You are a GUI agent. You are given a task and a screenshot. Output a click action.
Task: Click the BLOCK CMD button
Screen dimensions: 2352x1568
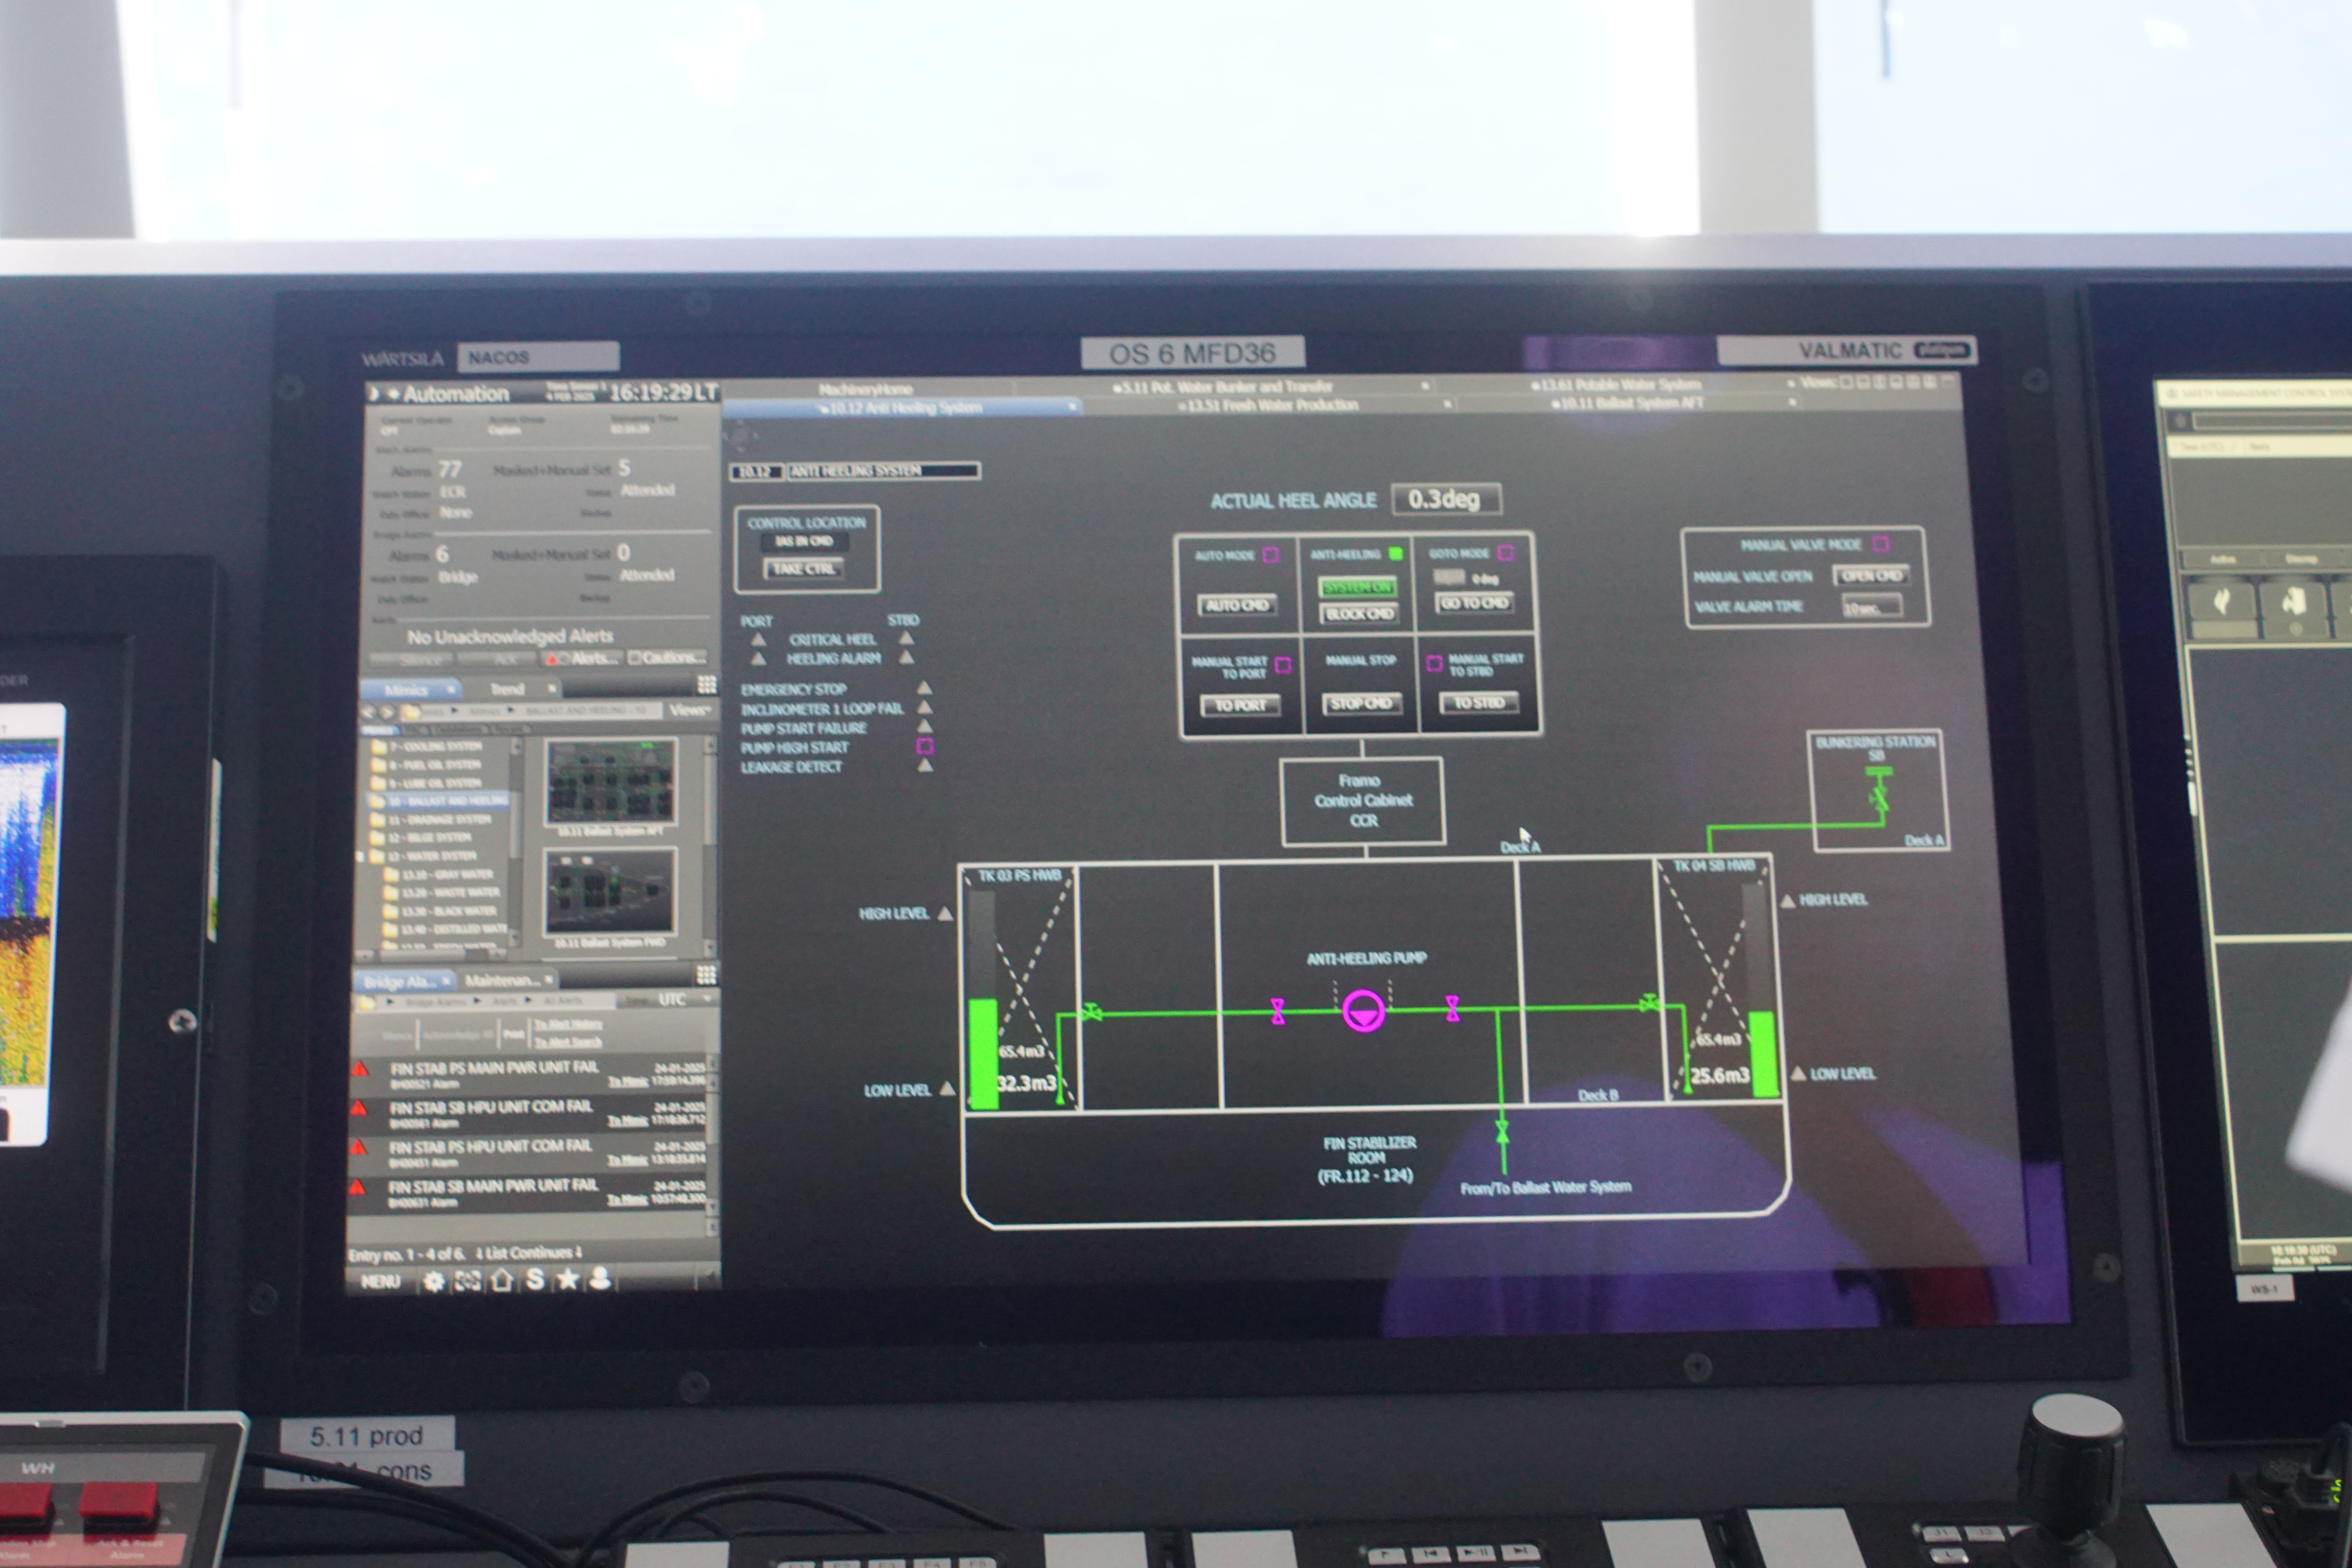pos(1359,613)
